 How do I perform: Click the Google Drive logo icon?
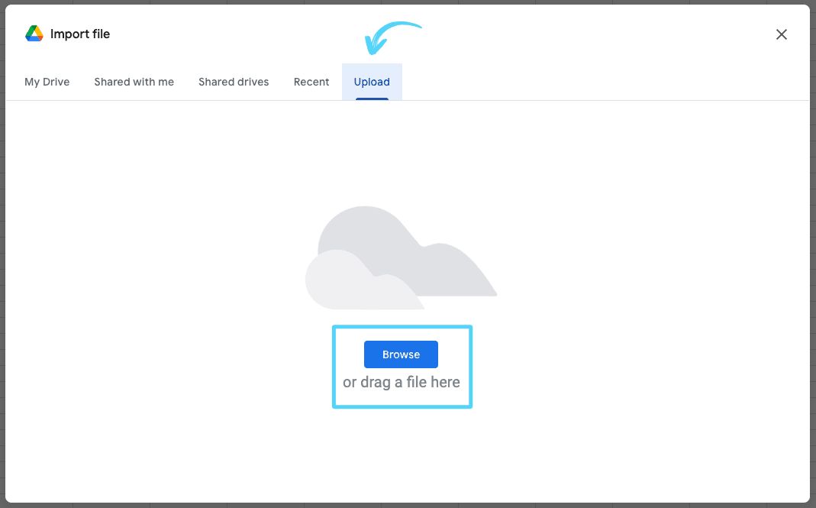pyautogui.click(x=34, y=34)
